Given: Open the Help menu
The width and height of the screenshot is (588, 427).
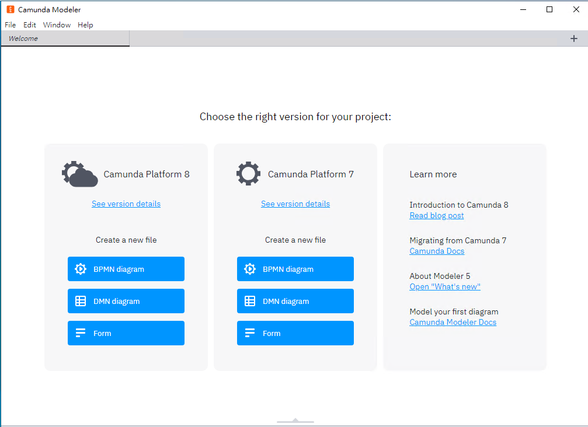Looking at the screenshot, I should tap(85, 24).
